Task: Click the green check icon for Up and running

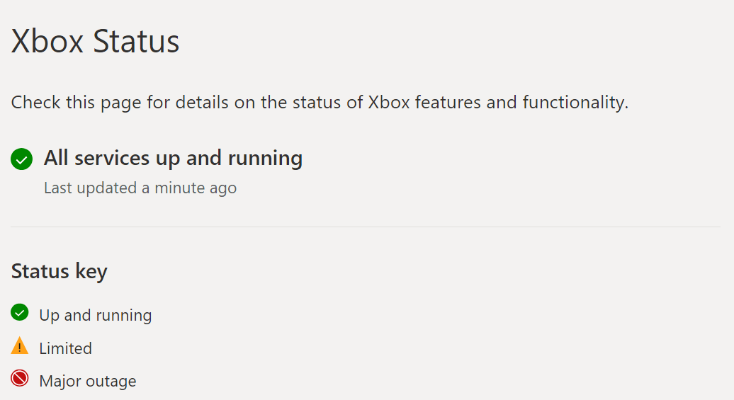Action: click(20, 312)
